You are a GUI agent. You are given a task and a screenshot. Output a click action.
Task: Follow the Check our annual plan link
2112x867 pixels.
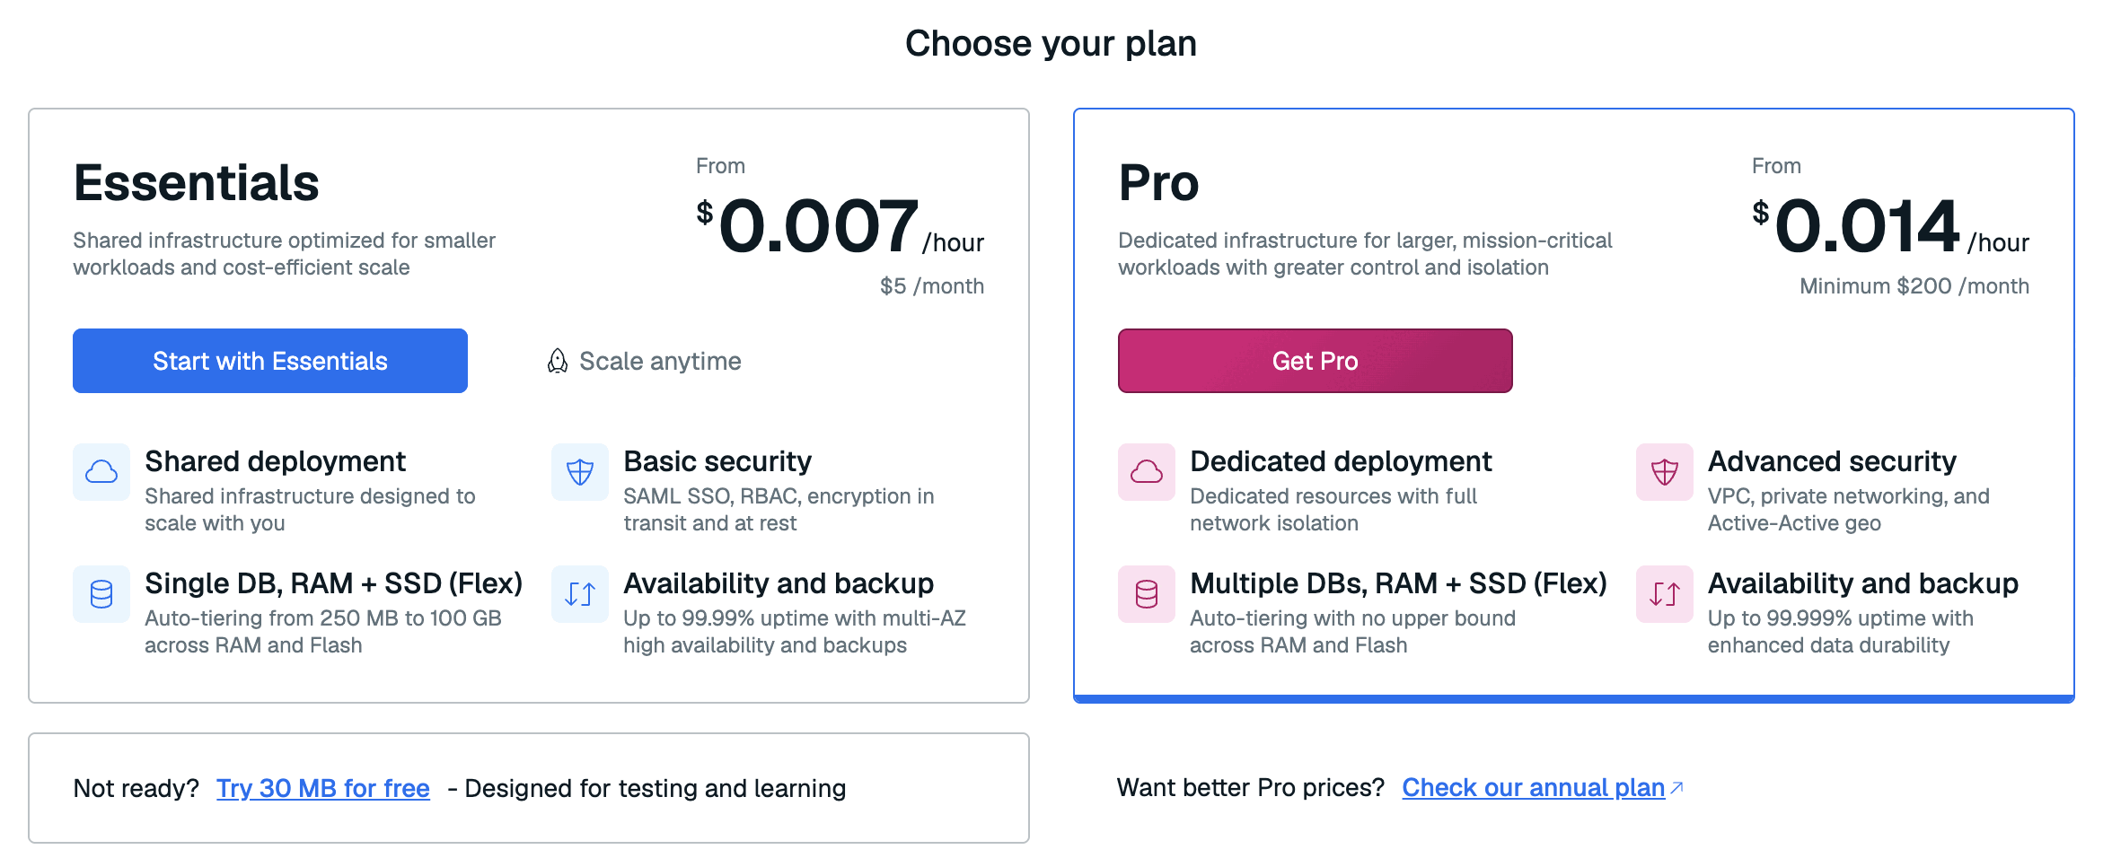point(1534,788)
